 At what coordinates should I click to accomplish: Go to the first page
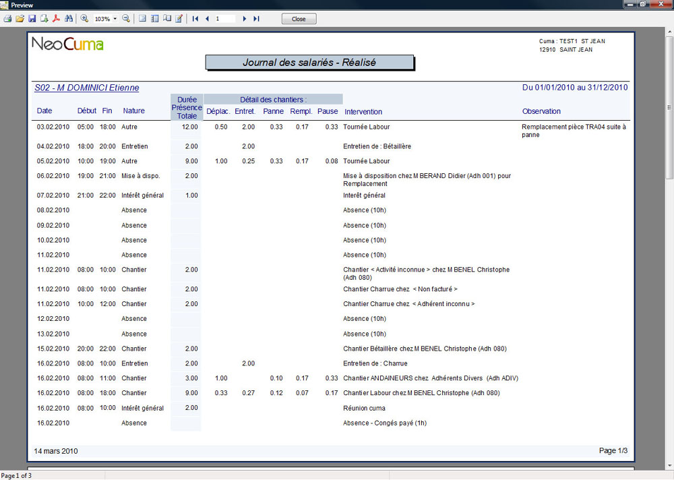tap(195, 19)
